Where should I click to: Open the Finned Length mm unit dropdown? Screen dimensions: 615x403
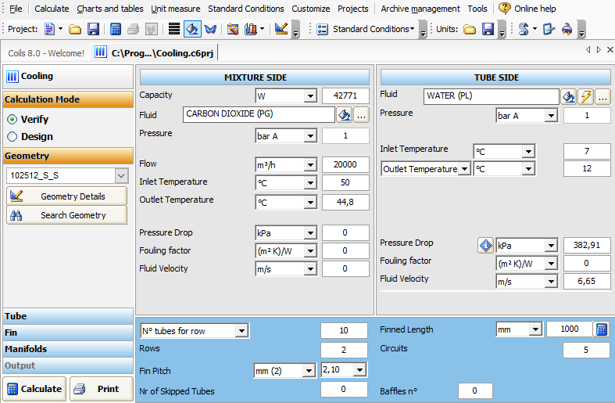pyautogui.click(x=535, y=329)
